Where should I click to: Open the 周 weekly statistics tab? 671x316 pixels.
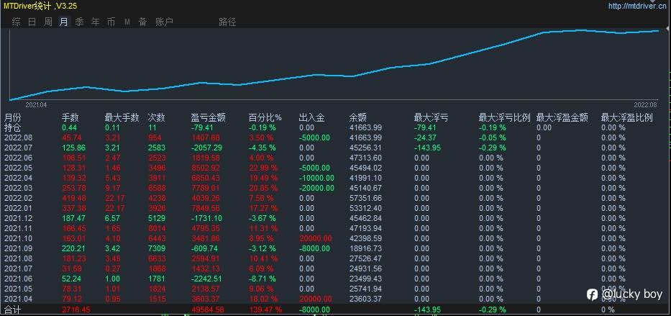point(48,22)
